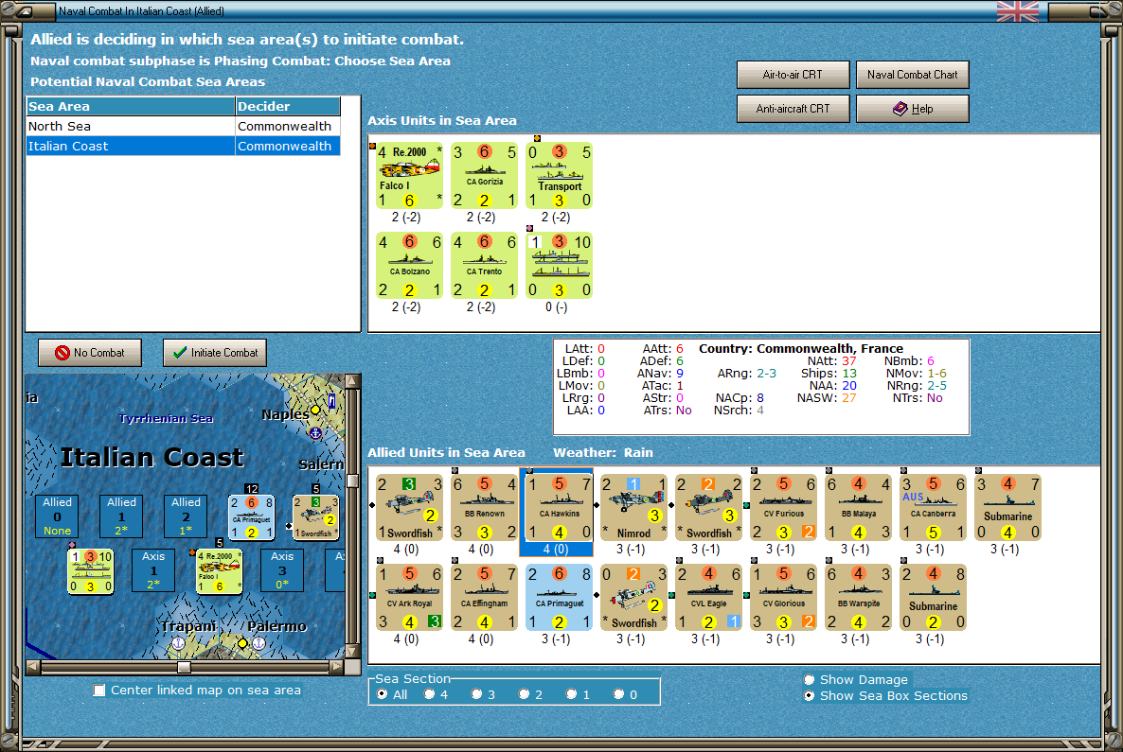Enable Center linked map on sea area
Image resolution: width=1123 pixels, height=752 pixels.
[98, 691]
